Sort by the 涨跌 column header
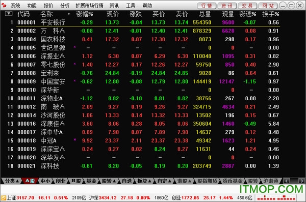 (x=136, y=14)
